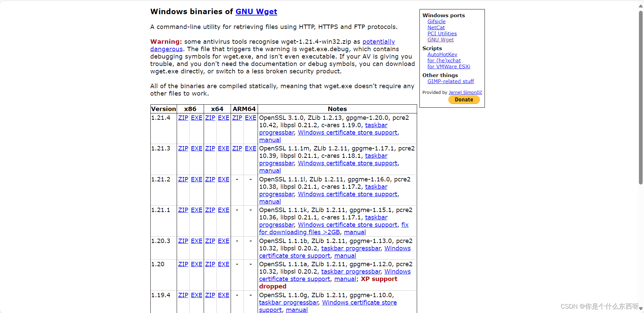Download 1.21.4 x86 ZIP

tap(183, 118)
